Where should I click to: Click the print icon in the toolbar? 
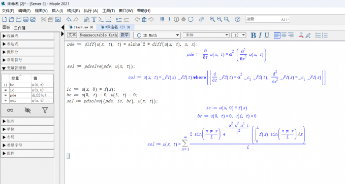pos(25,19)
